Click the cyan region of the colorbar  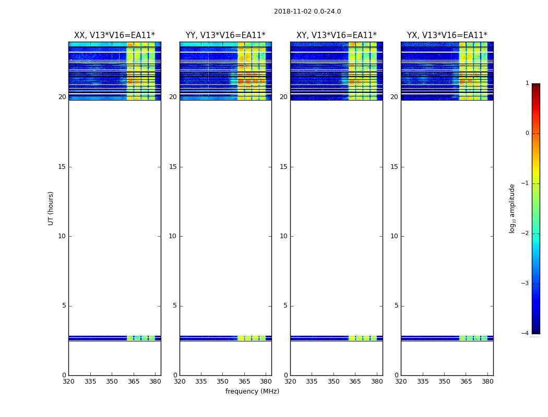(535, 240)
